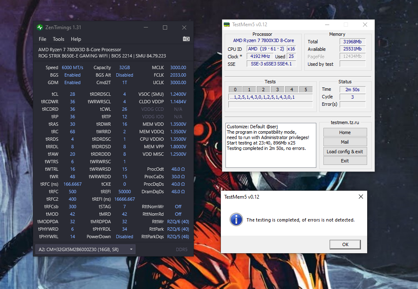Click the TestMem5 log text area
The image size is (418, 289).
pos(270,145)
